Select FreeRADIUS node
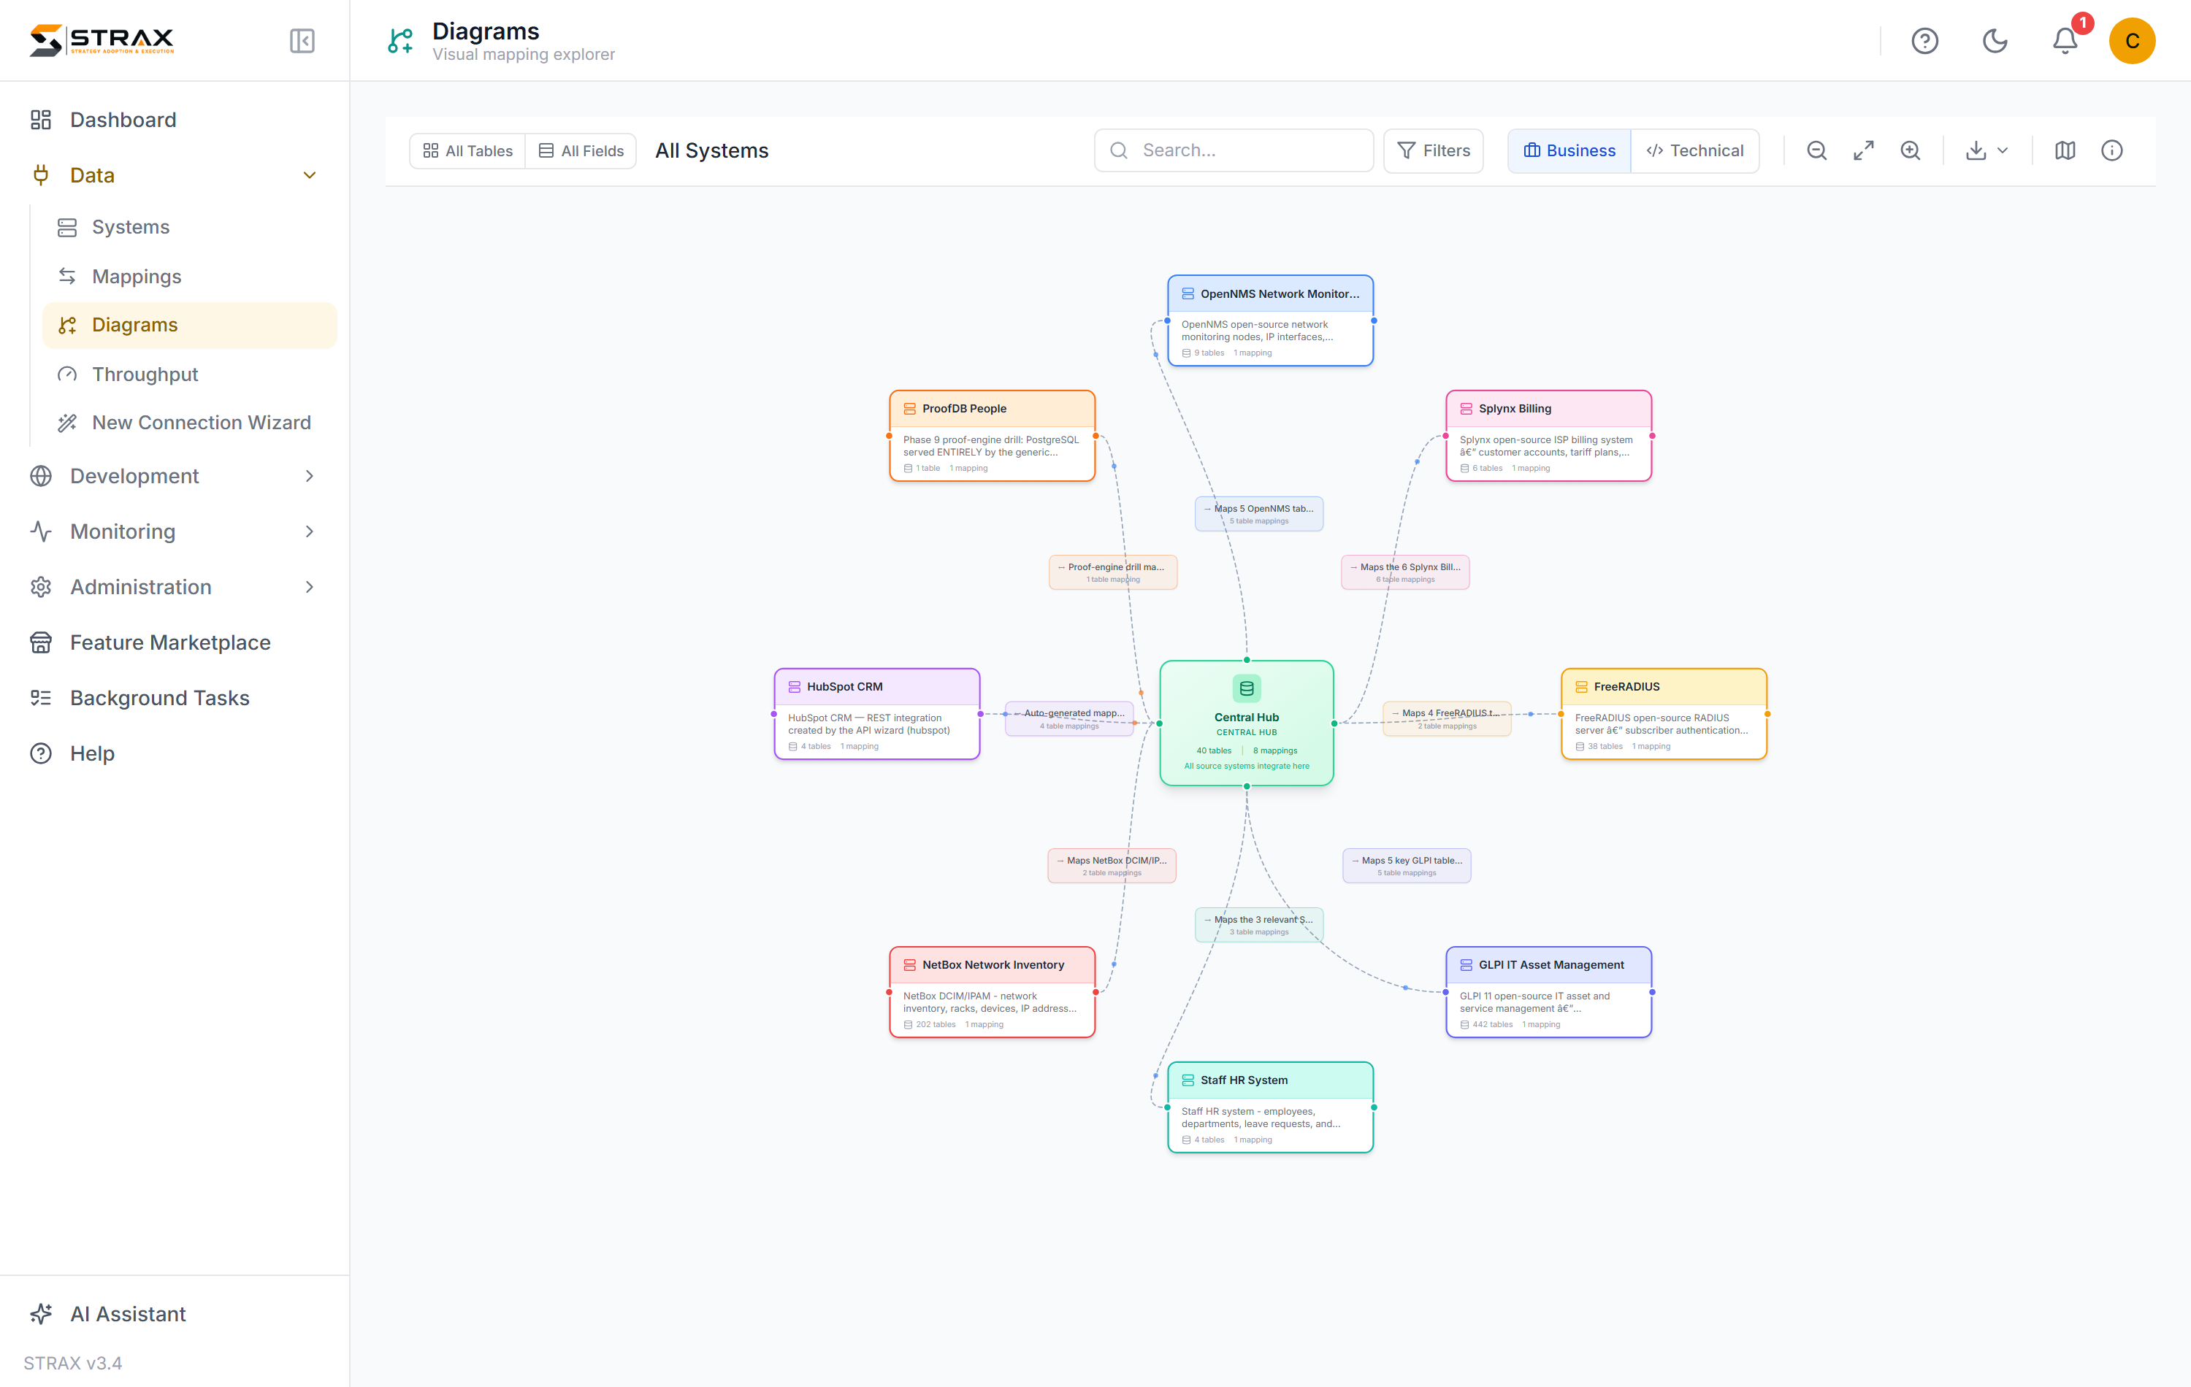The width and height of the screenshot is (2191, 1387). (x=1664, y=714)
